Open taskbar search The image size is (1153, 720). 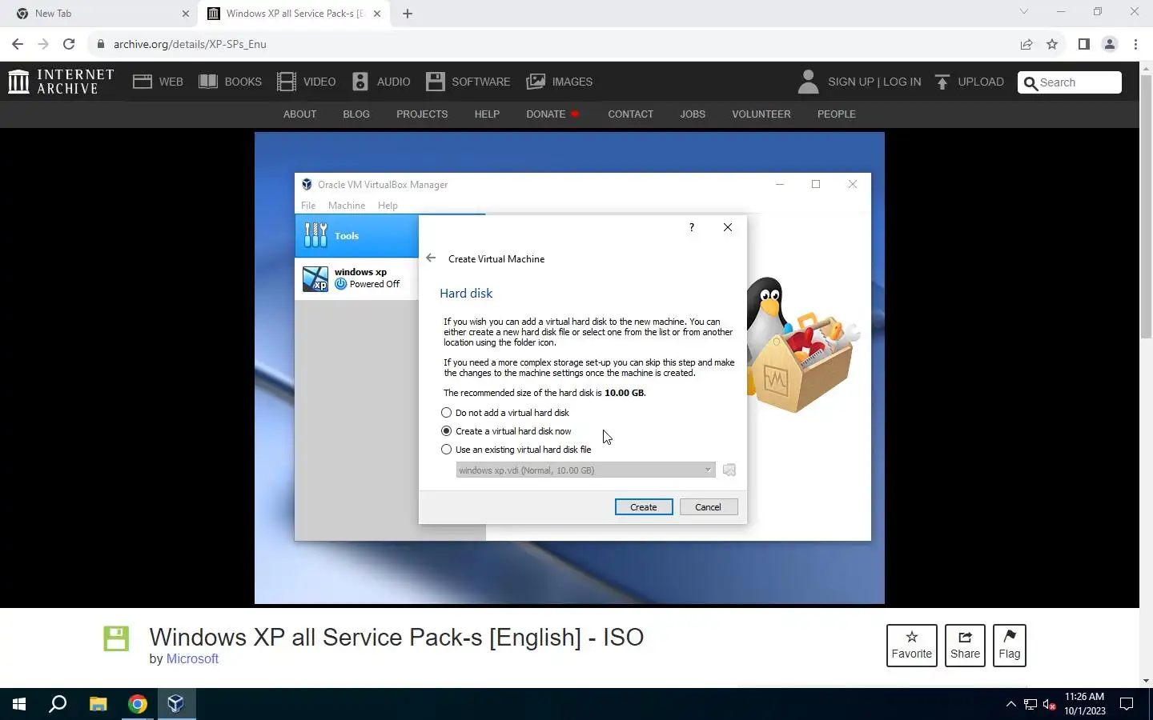(x=58, y=704)
